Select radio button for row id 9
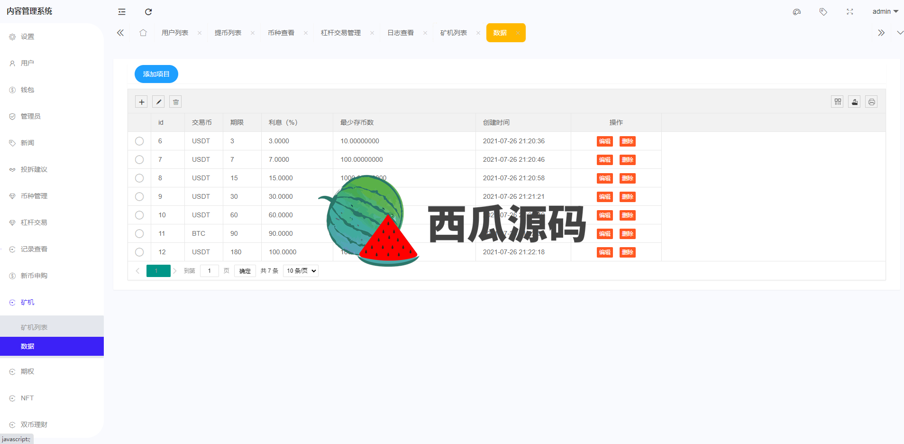This screenshot has width=904, height=444. [139, 196]
